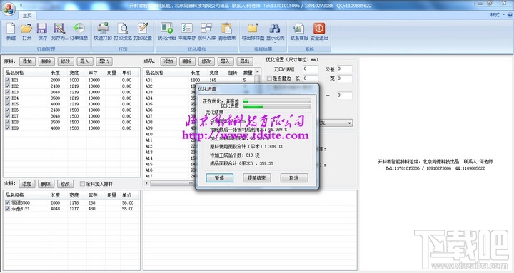Enable the 是否磨边 checkbox
The image size is (514, 273).
(269, 78)
